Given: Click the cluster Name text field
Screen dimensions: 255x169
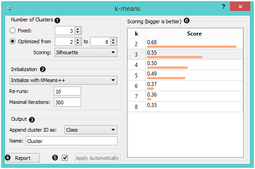Looking at the screenshot, I should click(71, 141).
